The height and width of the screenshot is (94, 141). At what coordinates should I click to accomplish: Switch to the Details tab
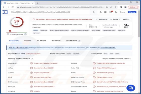pos(28,41)
